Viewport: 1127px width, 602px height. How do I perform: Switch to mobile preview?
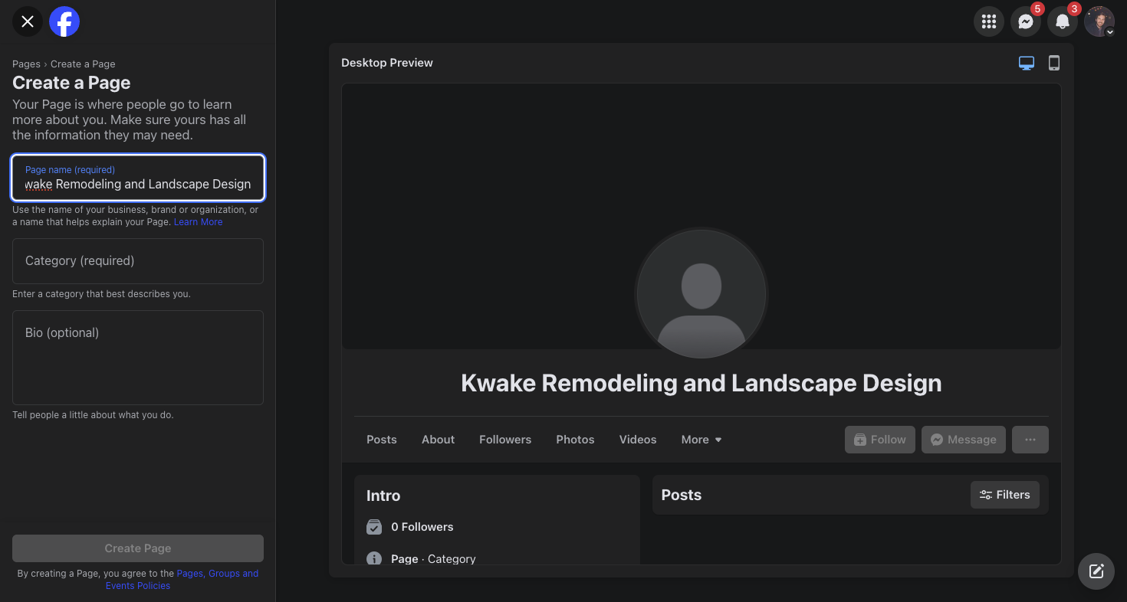[1054, 63]
